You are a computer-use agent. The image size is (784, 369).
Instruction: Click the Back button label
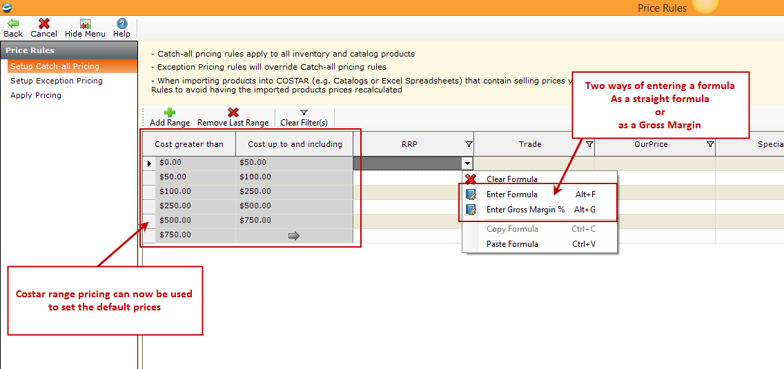[13, 34]
